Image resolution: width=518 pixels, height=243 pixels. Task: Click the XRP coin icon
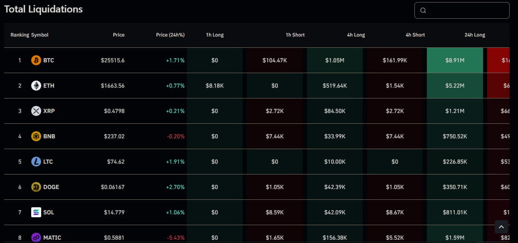tap(36, 111)
